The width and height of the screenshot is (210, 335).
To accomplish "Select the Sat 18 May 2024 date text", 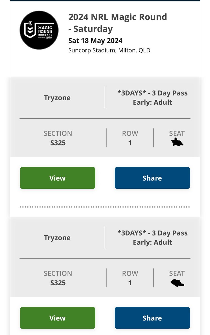I will pyautogui.click(x=95, y=41).
